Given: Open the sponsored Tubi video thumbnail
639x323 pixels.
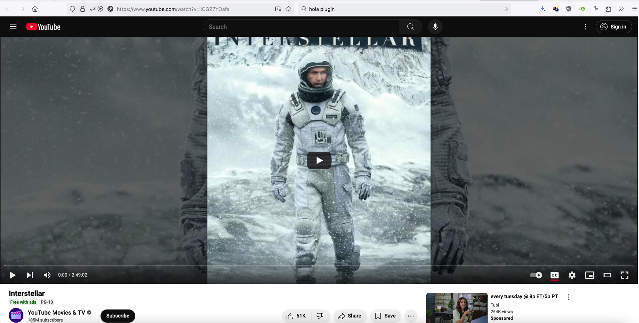Looking at the screenshot, I should point(457,308).
